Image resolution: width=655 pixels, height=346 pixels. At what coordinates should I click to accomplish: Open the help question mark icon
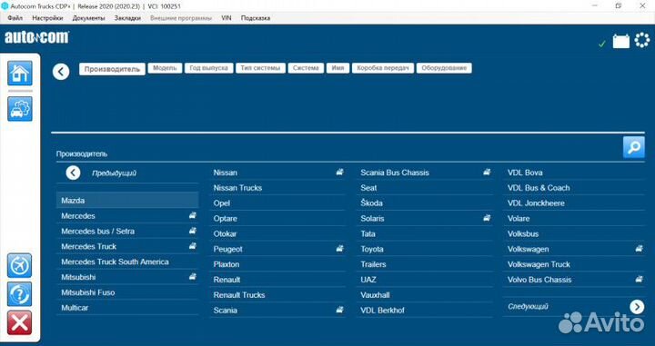19,294
